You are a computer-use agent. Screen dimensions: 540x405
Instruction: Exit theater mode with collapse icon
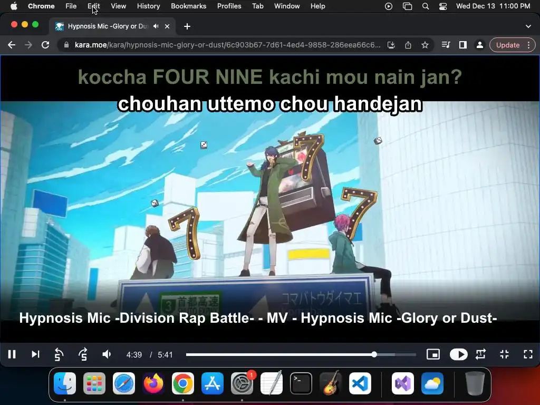[504, 354]
